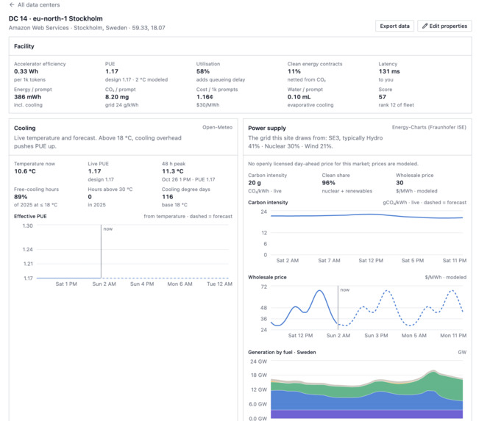This screenshot has height=421, width=490.
Task: Click the Mon 5 AM tick on Wholesale price chart
Action: [x=414, y=336]
